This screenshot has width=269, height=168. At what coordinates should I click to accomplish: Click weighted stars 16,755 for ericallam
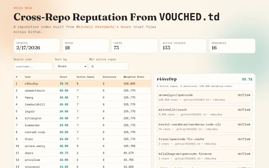(129, 160)
